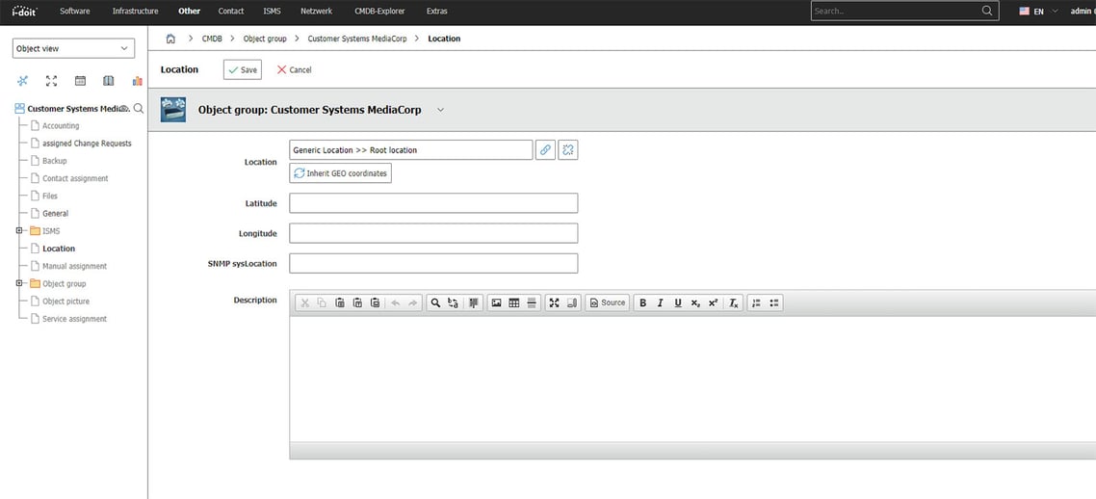Toggle Underline formatting
Image resolution: width=1096 pixels, height=499 pixels.
pyautogui.click(x=677, y=302)
